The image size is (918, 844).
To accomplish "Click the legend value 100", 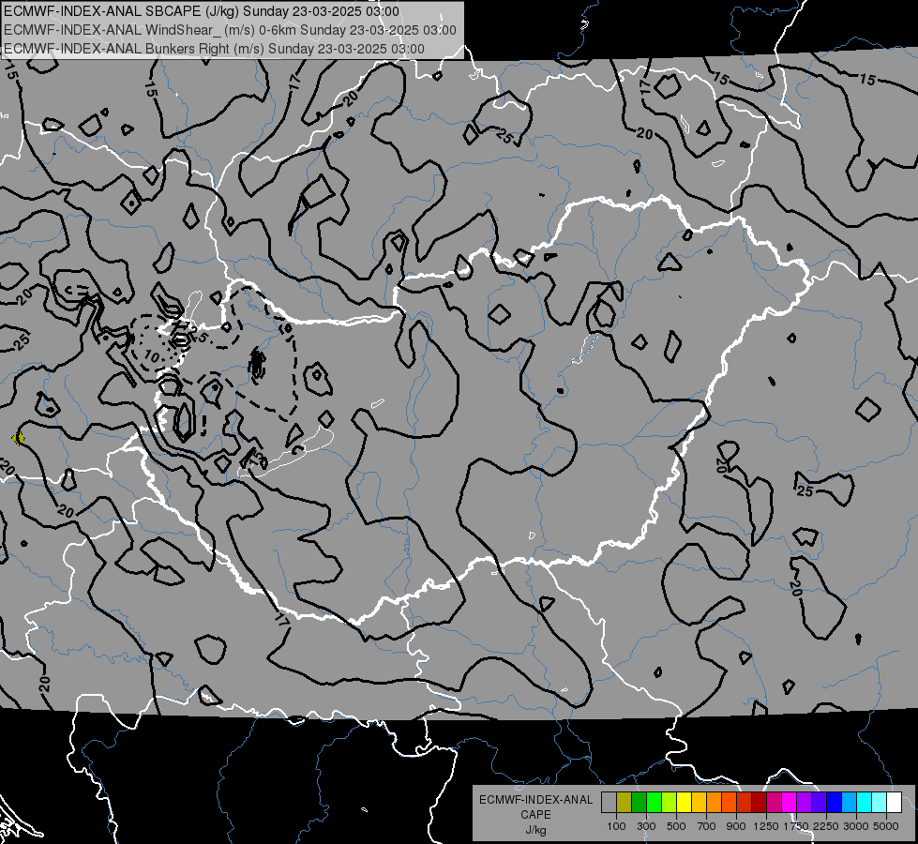I will [616, 826].
